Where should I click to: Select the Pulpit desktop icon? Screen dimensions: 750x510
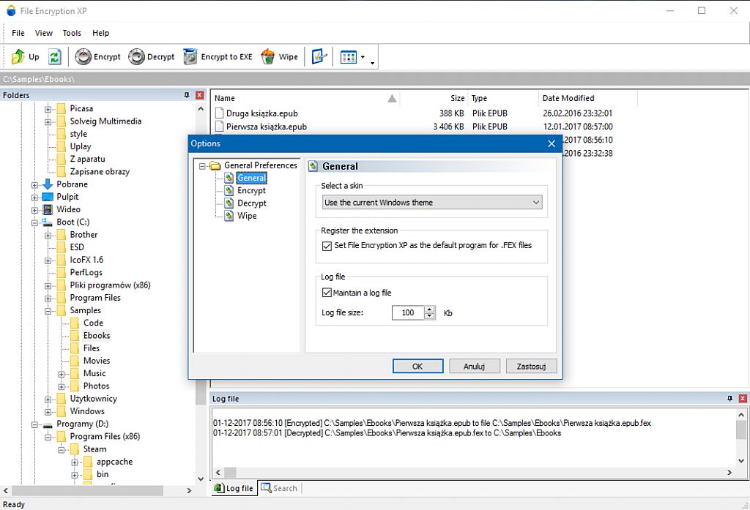[48, 197]
